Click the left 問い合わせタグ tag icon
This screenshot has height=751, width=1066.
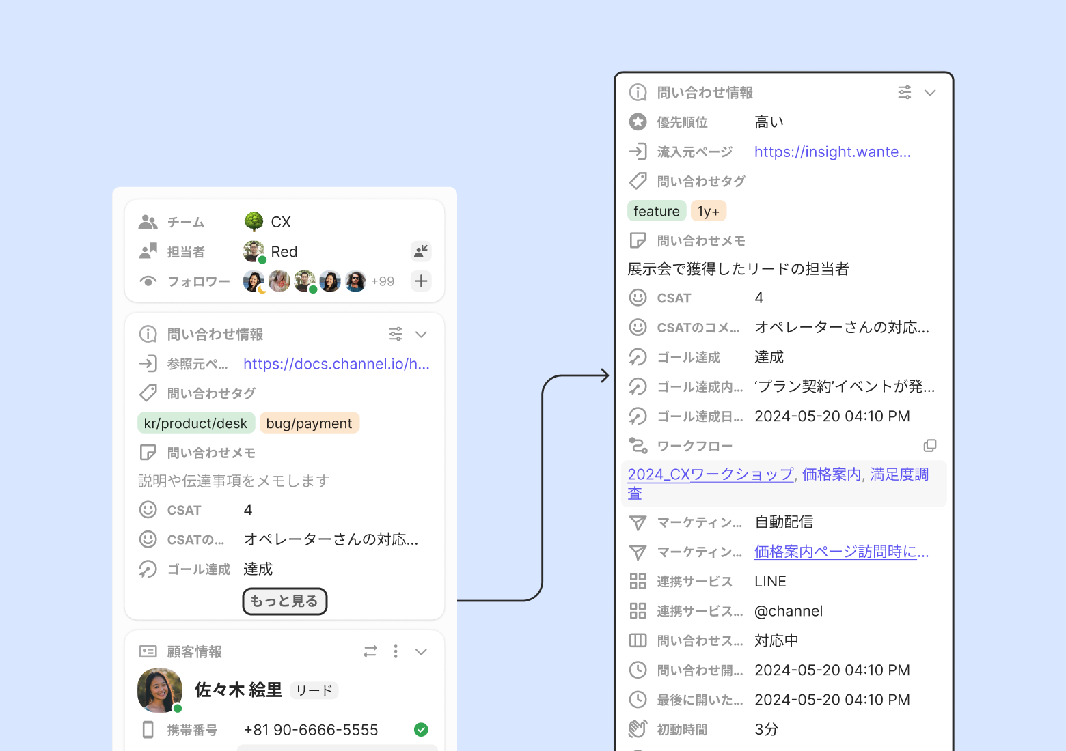(x=148, y=393)
